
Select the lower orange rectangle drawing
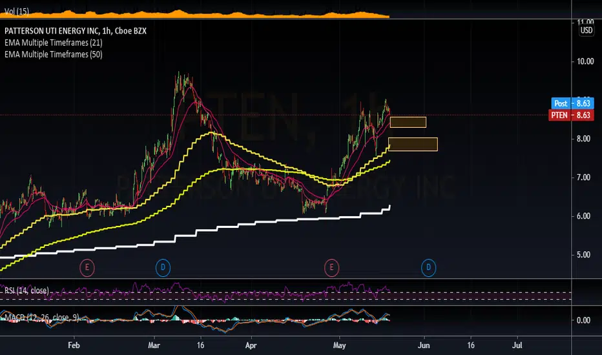tap(413, 145)
